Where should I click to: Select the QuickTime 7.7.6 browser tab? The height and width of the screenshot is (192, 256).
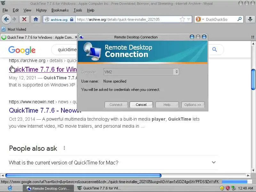(x=39, y=37)
